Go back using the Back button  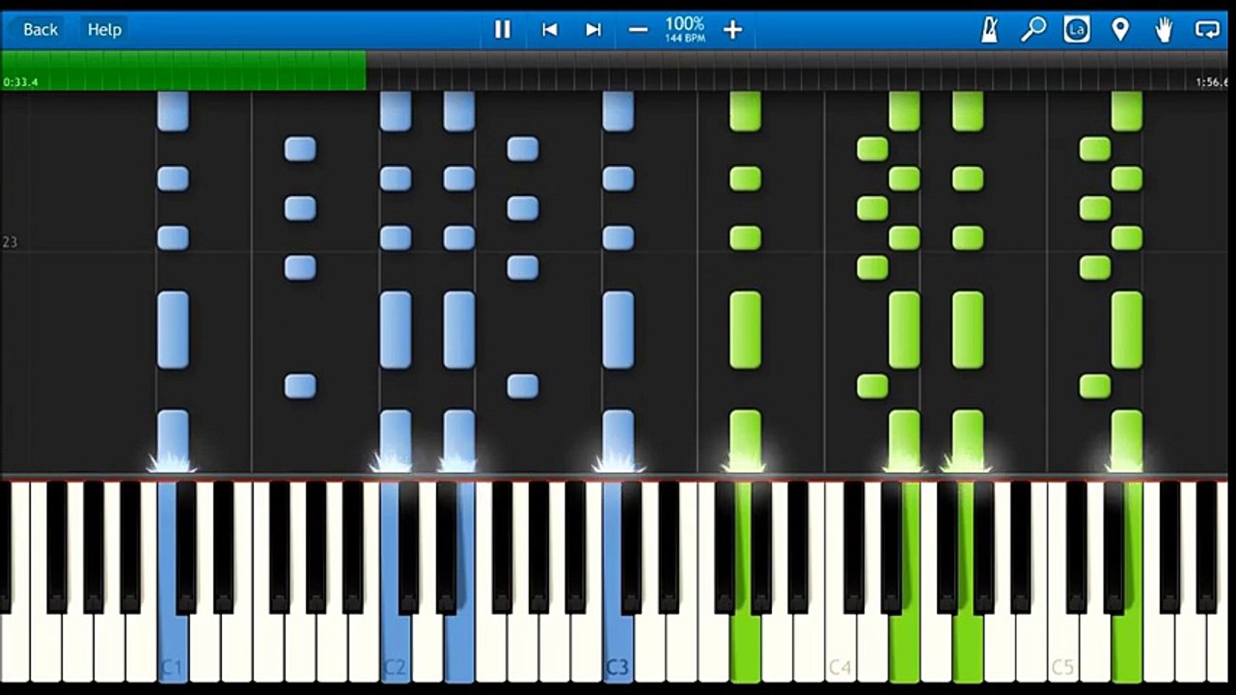[x=40, y=30]
